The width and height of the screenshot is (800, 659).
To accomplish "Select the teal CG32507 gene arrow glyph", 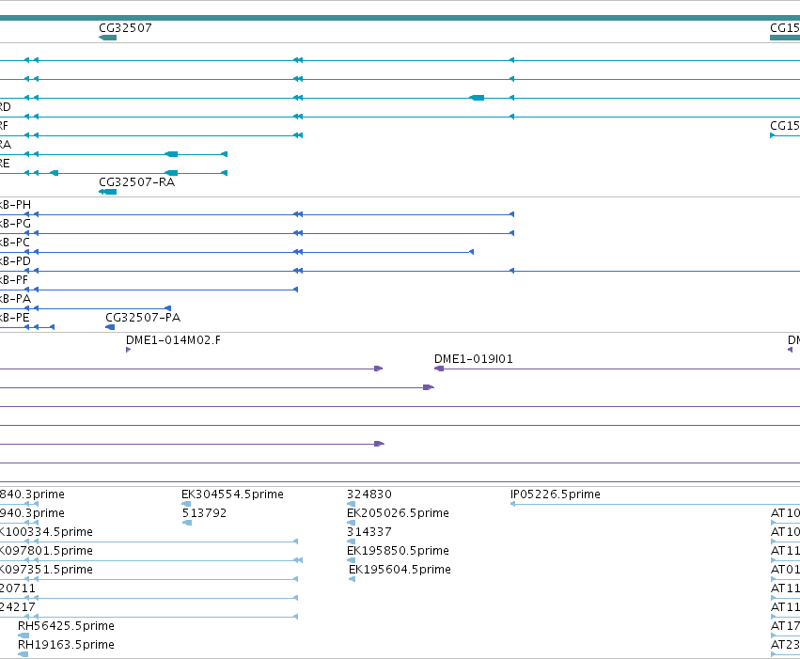I will point(107,38).
